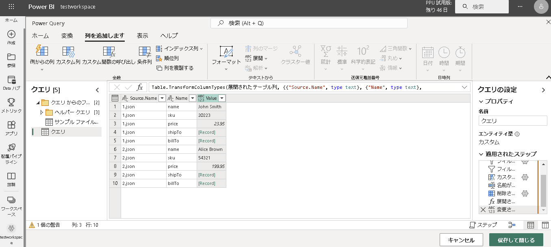
Task: Collapse プロパティ section
Action: point(481,101)
